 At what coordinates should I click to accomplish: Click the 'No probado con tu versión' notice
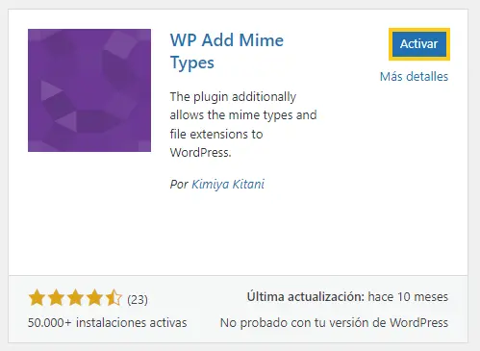coord(334,323)
